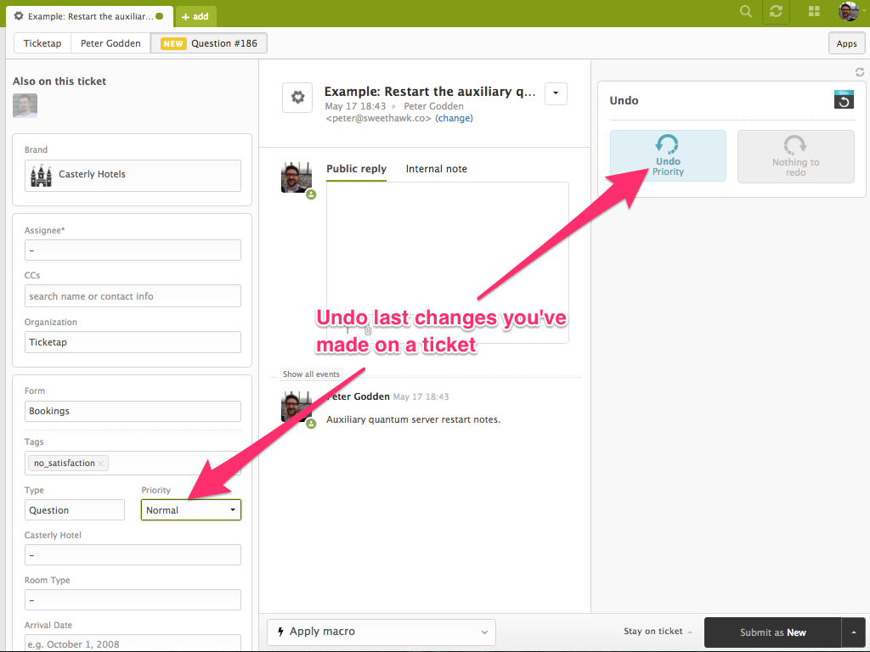Open the user profile avatar menu
Image resolution: width=870 pixels, height=652 pixels.
point(848,12)
